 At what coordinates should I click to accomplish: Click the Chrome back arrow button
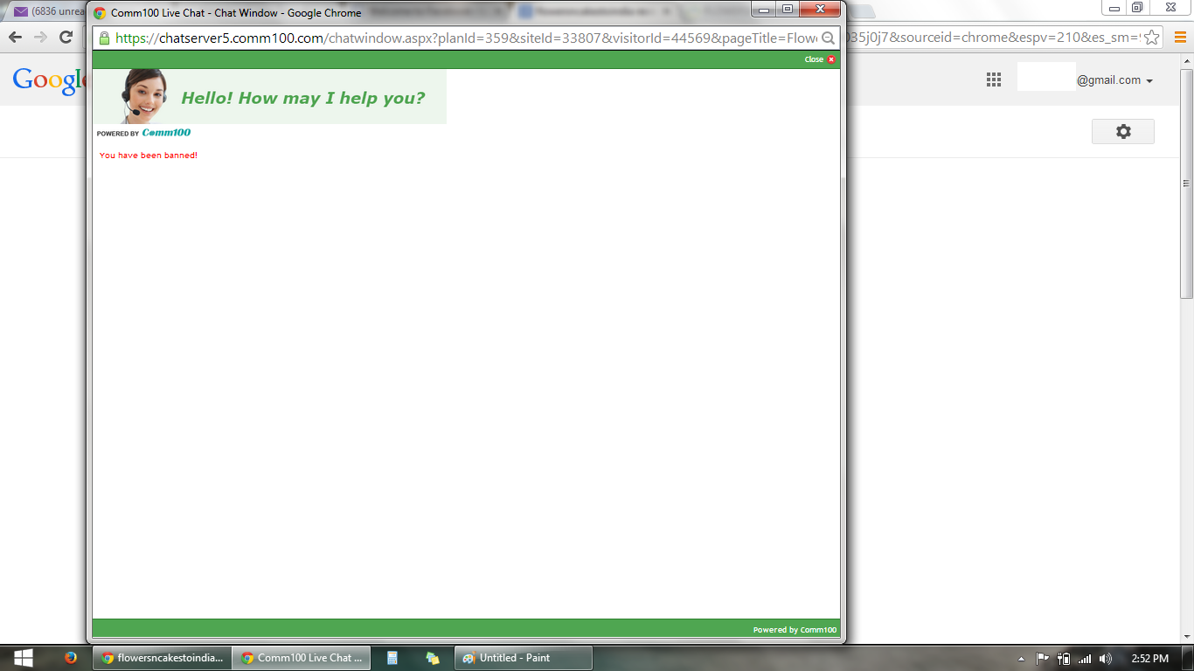pos(15,37)
